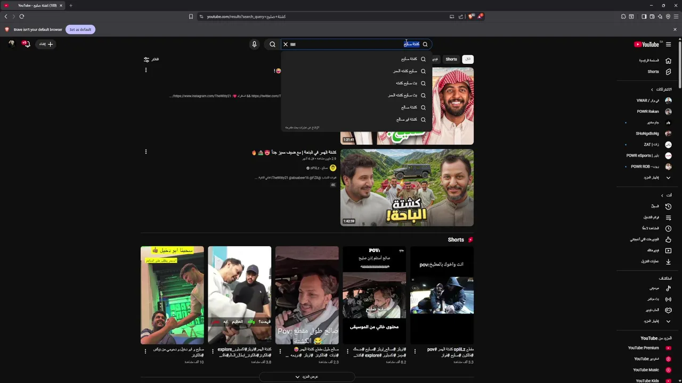Open the Brave Shields lion icon in the address bar
682x383 pixels.
(x=471, y=16)
